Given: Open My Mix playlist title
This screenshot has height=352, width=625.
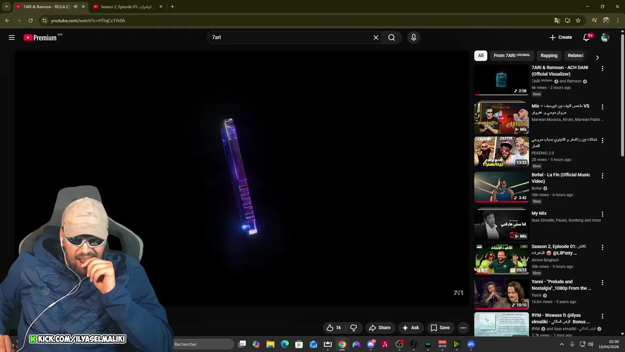Looking at the screenshot, I should point(539,214).
